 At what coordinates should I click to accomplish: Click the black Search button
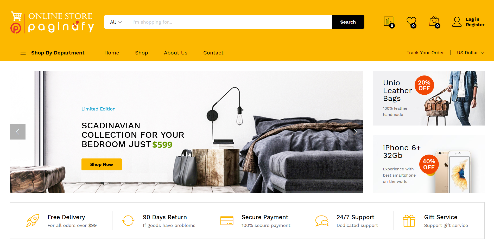348,22
